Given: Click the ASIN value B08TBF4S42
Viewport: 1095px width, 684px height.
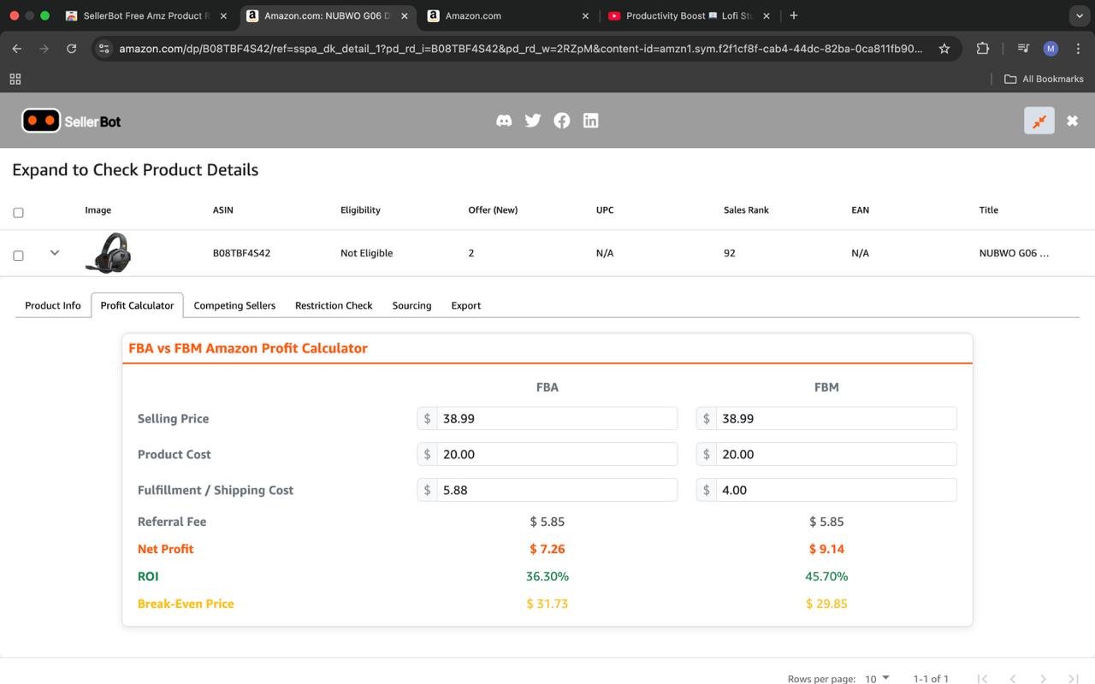Looking at the screenshot, I should pyautogui.click(x=241, y=253).
